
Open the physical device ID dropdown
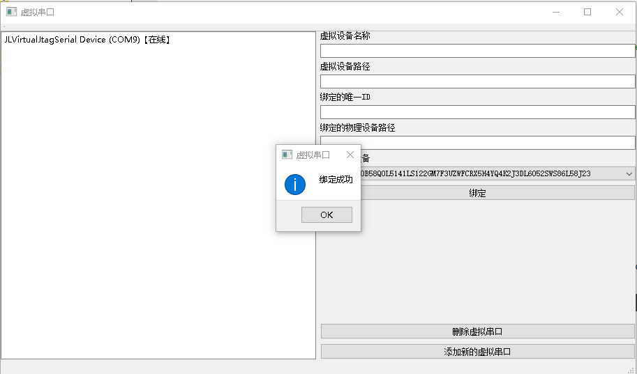tap(629, 173)
